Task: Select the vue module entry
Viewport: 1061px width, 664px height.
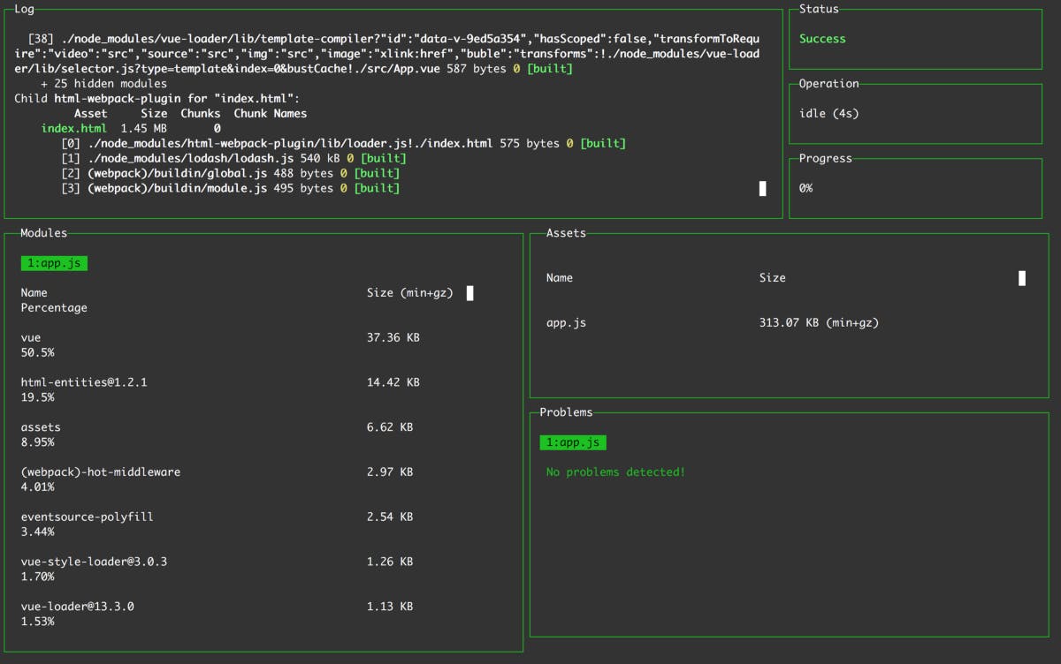Action: click(x=30, y=337)
